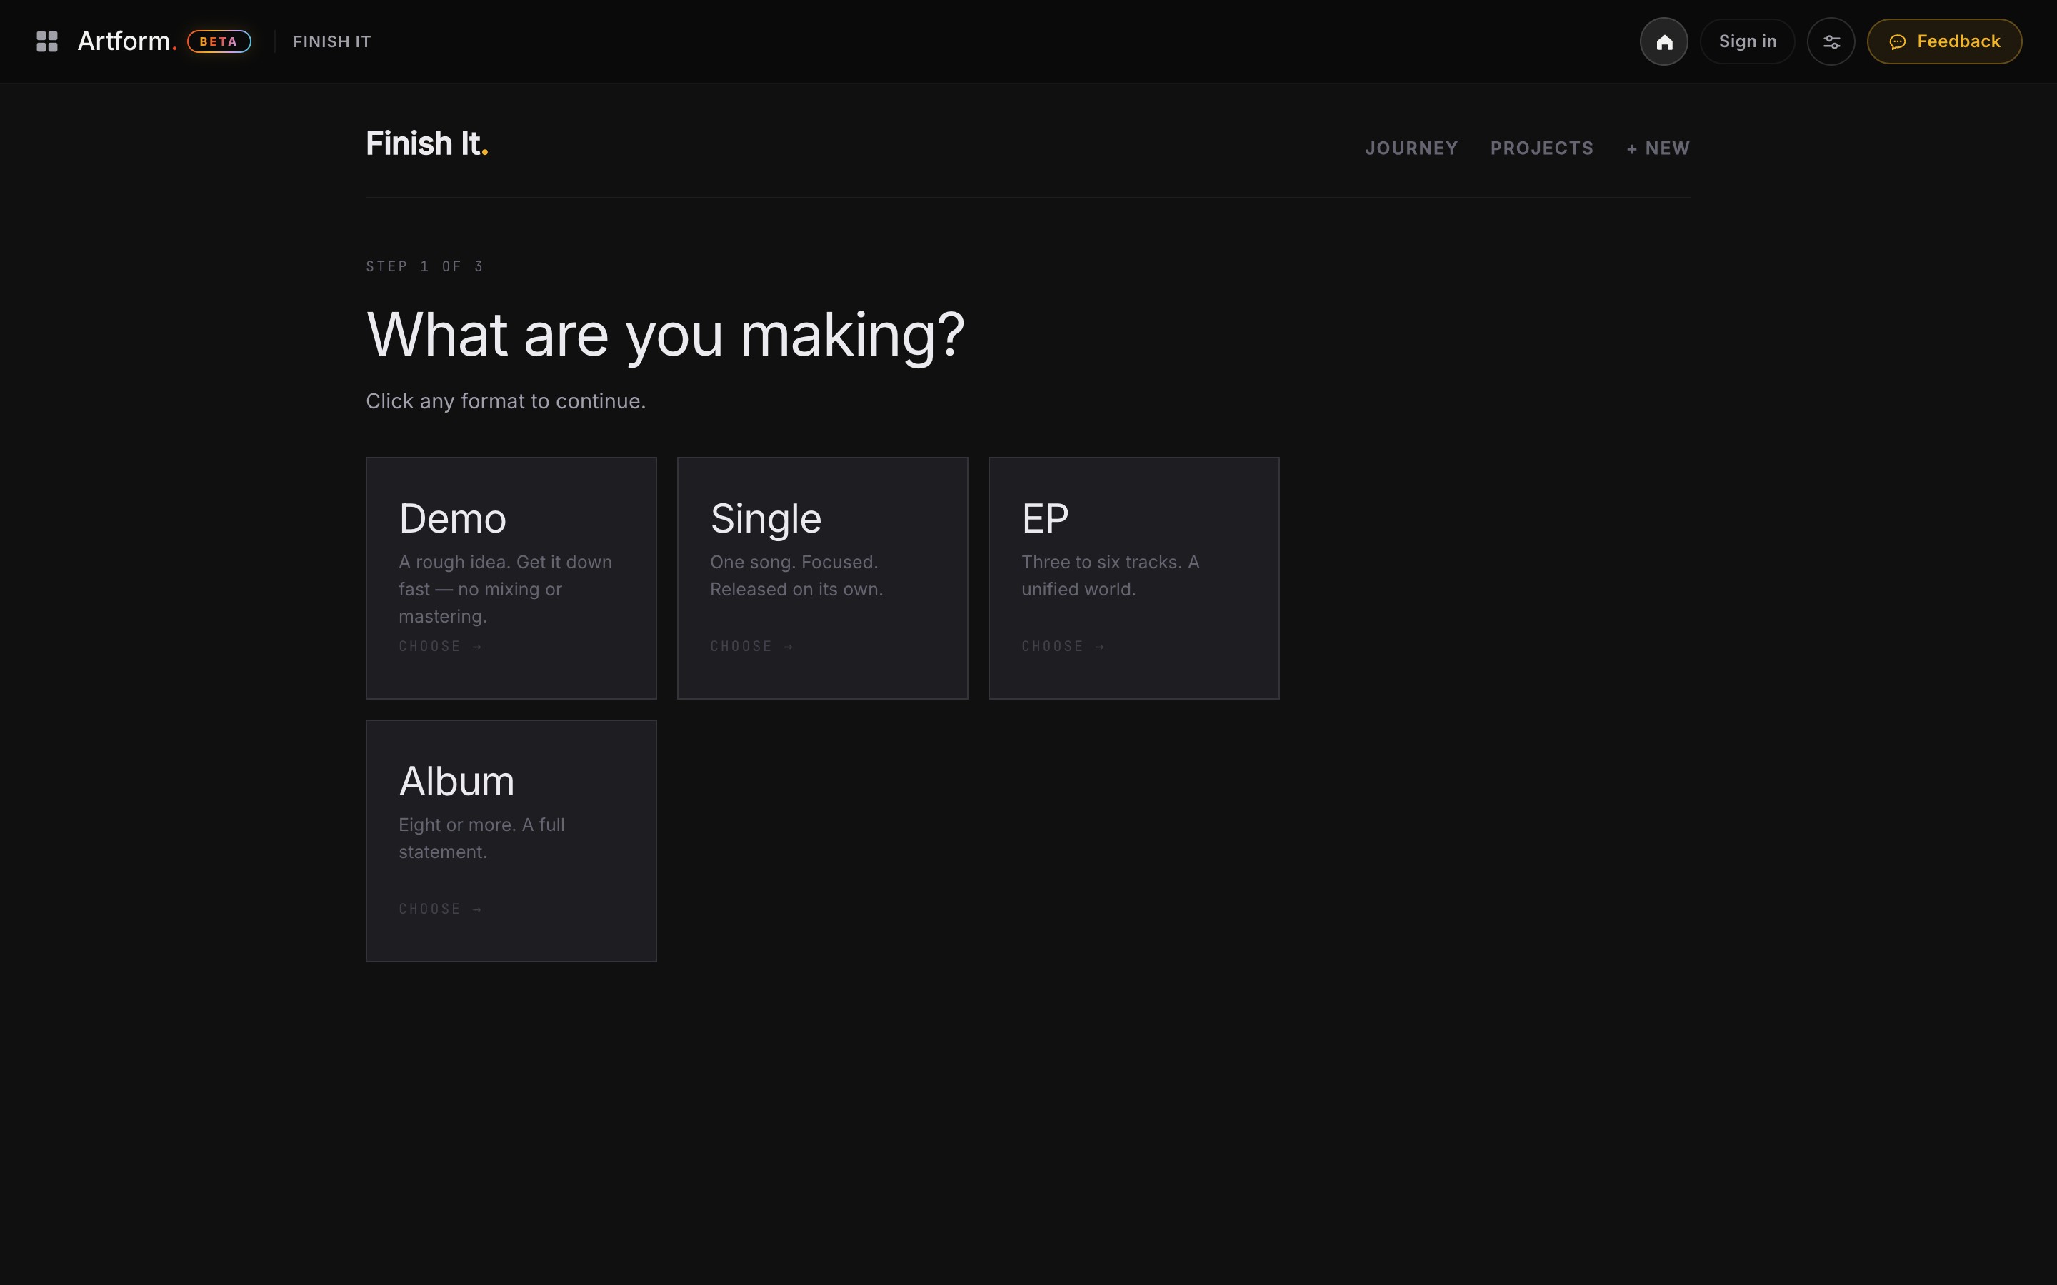Open the Projects tab
Viewport: 2057px width, 1285px height.
point(1542,148)
